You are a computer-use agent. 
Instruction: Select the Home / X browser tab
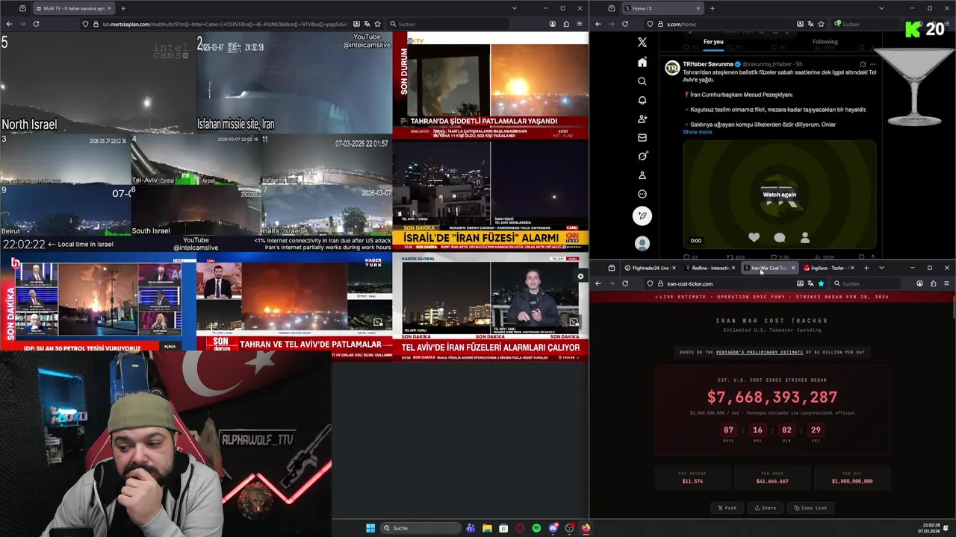[x=663, y=8]
